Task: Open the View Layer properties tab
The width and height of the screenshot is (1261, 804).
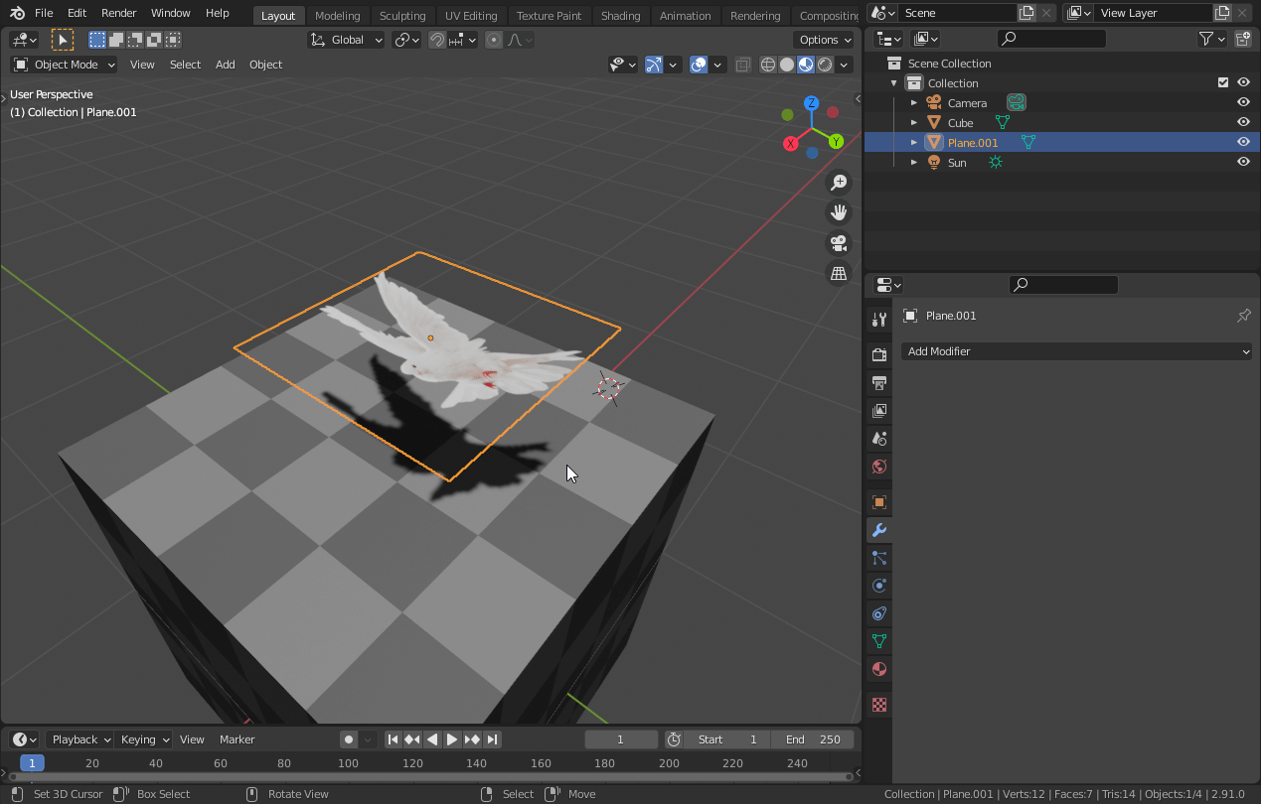Action: [x=878, y=411]
